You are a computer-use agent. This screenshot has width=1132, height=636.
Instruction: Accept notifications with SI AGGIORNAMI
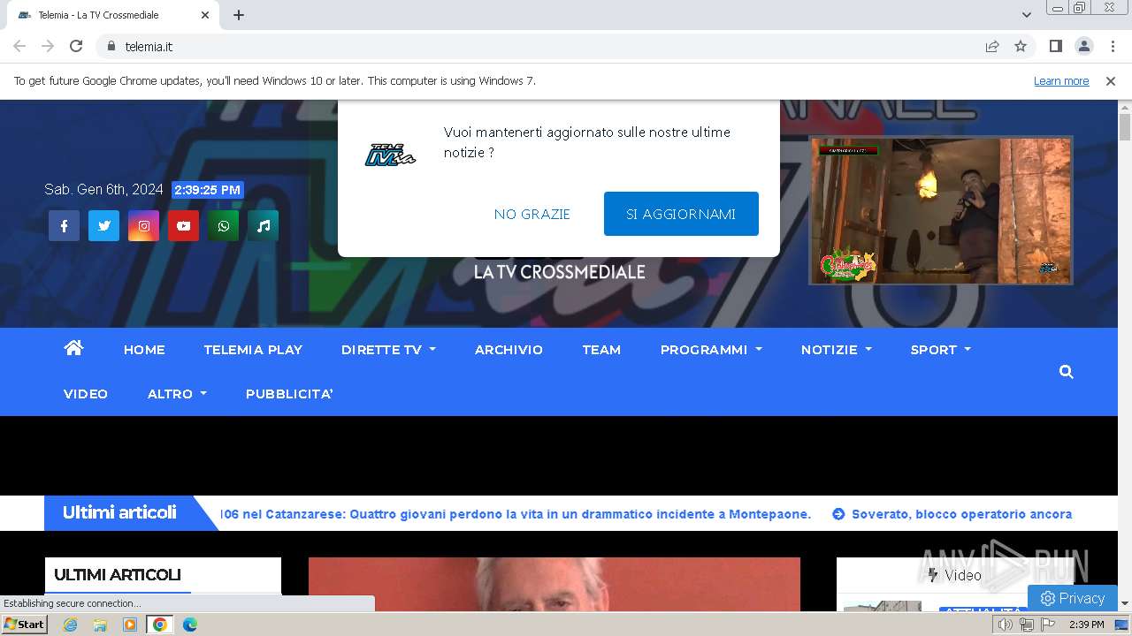pyautogui.click(x=681, y=214)
